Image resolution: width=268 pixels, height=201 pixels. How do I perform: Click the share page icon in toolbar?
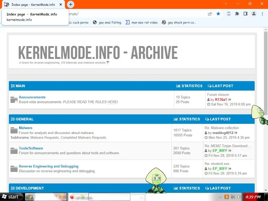(x=210, y=14)
